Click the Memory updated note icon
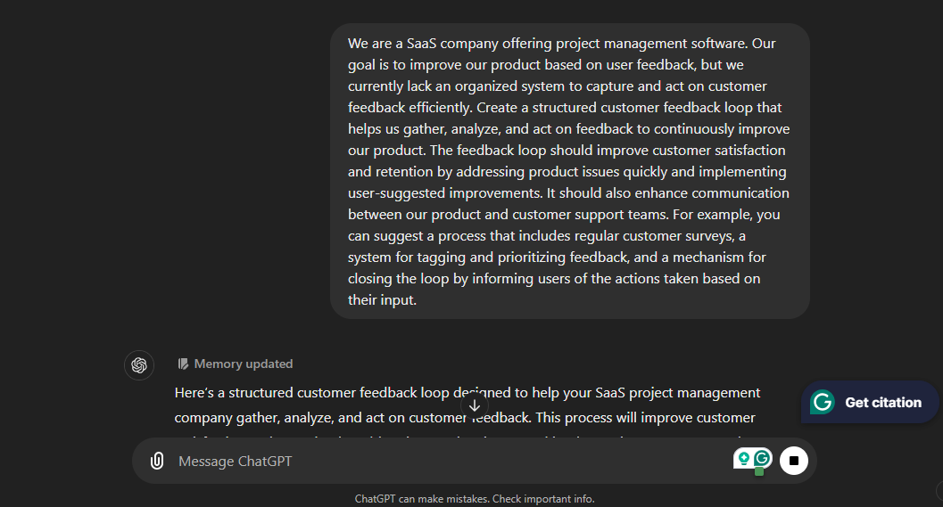This screenshot has width=943, height=507. point(183,364)
